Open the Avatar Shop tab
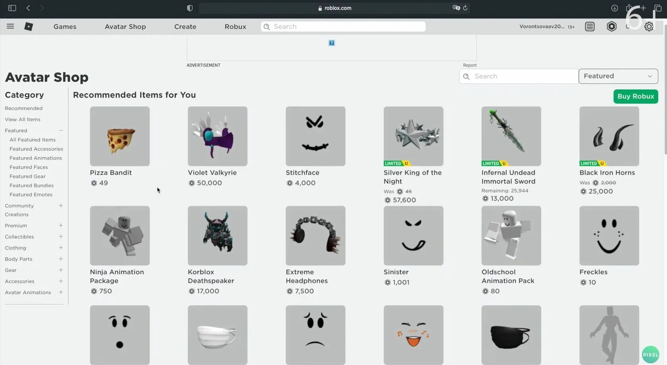Viewport: 667px width, 365px height. pyautogui.click(x=125, y=27)
